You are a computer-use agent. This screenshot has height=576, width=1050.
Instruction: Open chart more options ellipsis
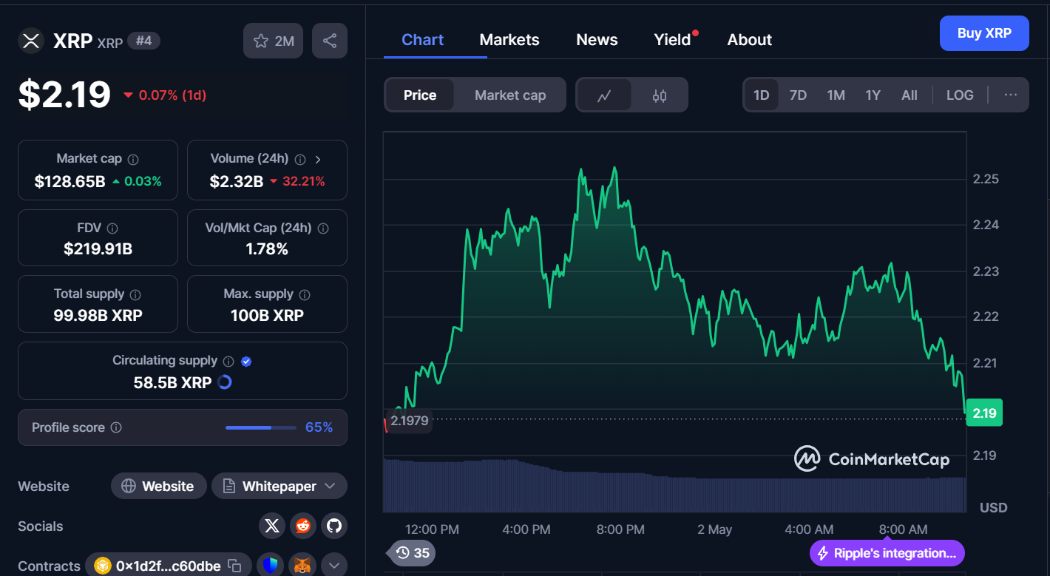pyautogui.click(x=1011, y=95)
